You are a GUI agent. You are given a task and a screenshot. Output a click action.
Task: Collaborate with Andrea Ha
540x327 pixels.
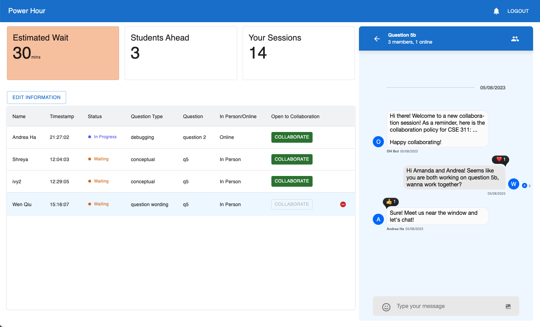tap(292, 137)
